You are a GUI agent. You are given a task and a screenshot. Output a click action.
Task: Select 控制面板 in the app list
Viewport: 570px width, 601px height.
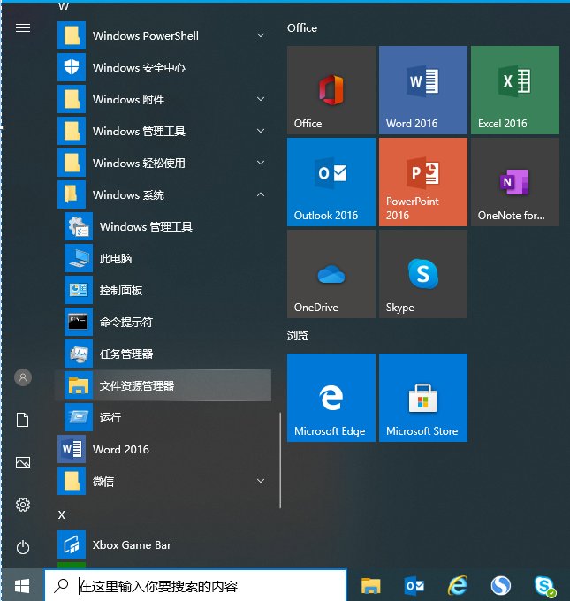tap(121, 291)
